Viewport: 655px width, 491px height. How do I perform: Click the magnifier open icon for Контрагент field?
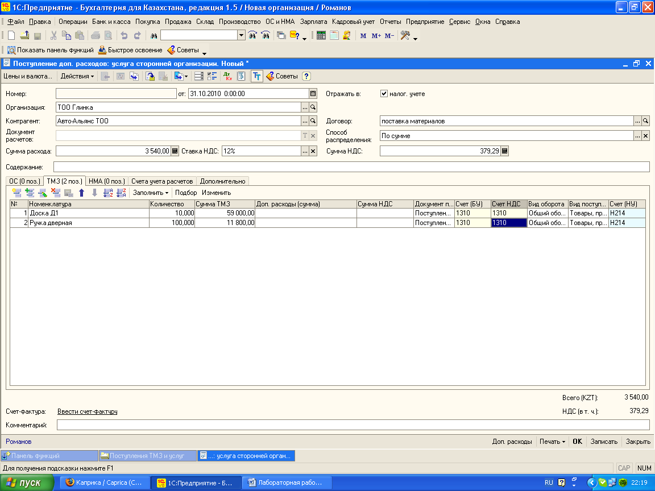pyautogui.click(x=313, y=121)
